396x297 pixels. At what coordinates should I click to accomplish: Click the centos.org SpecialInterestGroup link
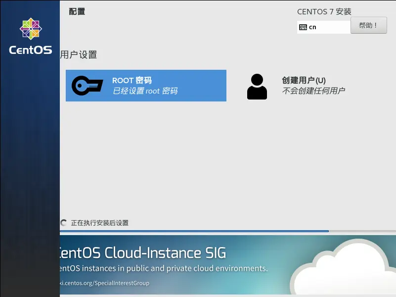(x=104, y=283)
